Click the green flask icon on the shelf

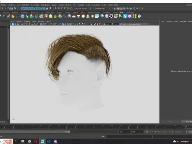point(32,16)
